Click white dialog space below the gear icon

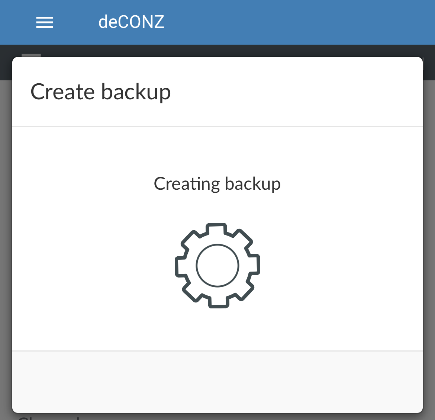click(x=217, y=329)
